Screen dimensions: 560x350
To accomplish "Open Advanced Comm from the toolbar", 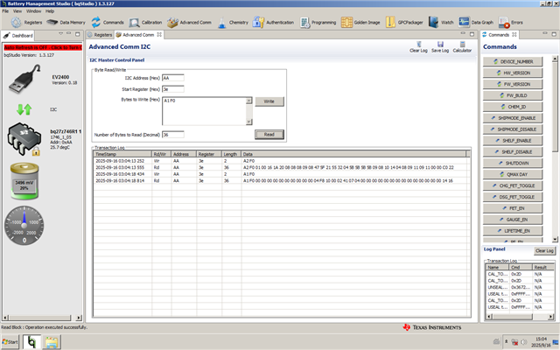I will point(189,23).
